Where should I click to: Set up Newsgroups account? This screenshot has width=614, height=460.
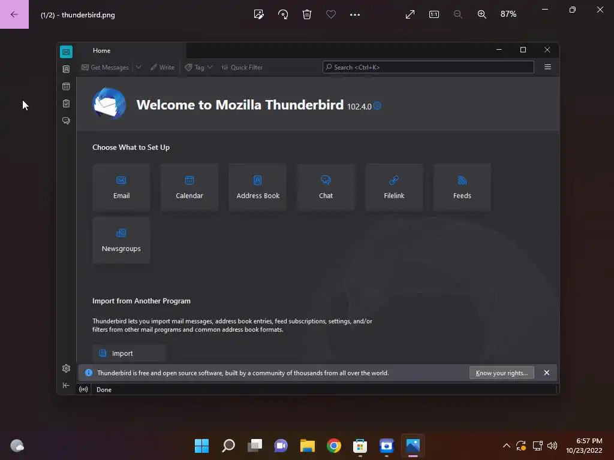pyautogui.click(x=121, y=241)
